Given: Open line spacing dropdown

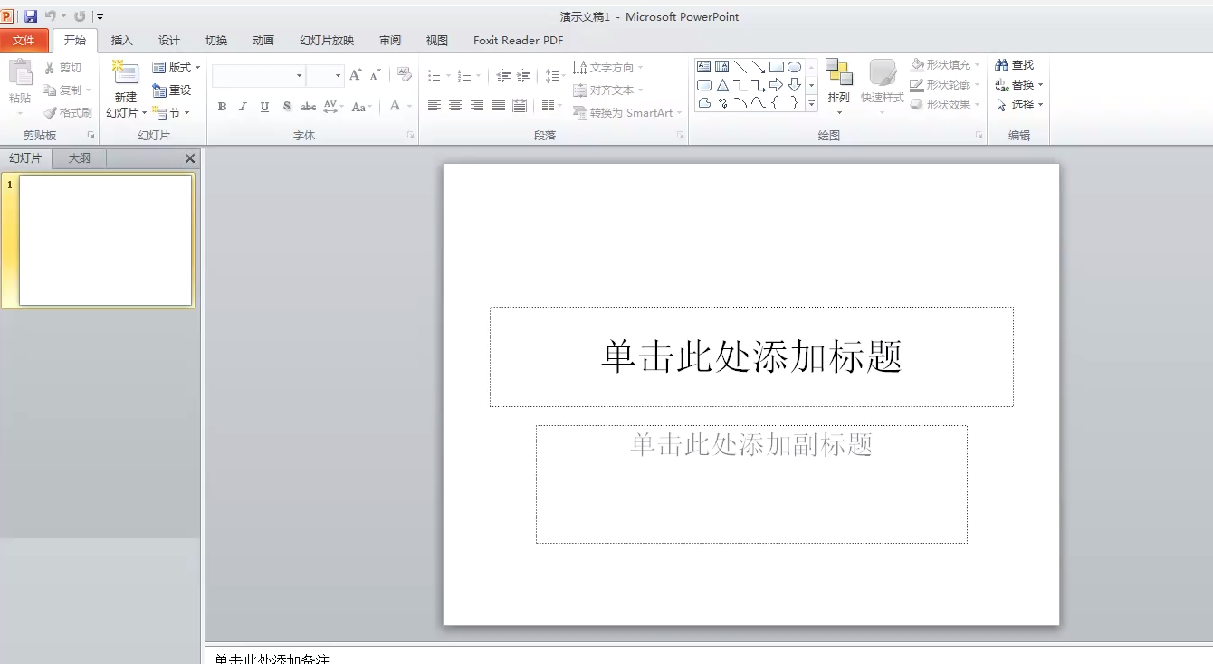Looking at the screenshot, I should click(x=554, y=77).
